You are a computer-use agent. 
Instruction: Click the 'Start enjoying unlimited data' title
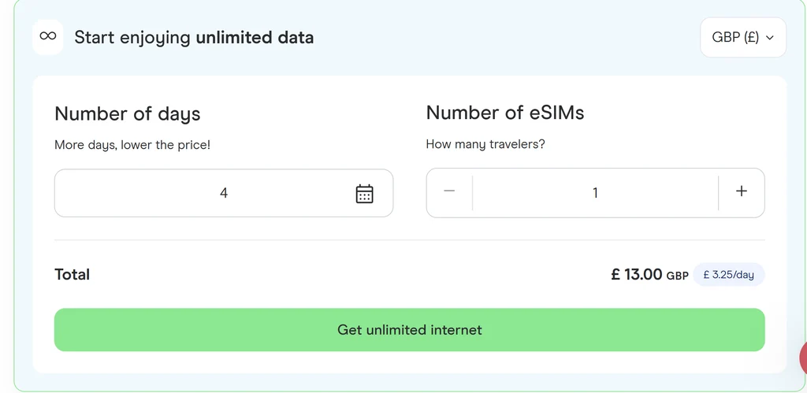194,38
